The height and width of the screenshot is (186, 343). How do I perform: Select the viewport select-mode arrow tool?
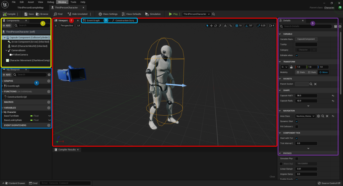point(207,25)
